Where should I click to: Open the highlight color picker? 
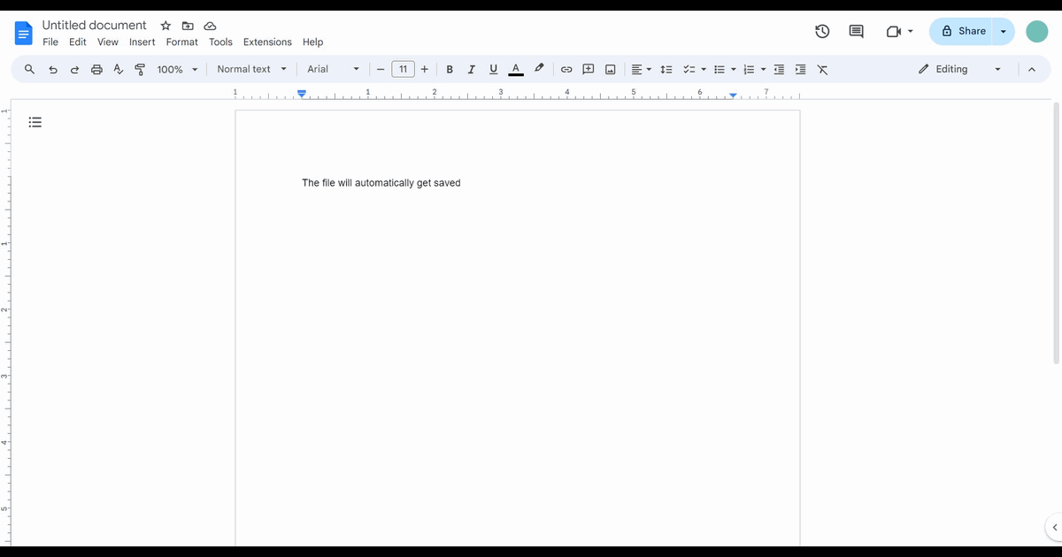coord(538,69)
